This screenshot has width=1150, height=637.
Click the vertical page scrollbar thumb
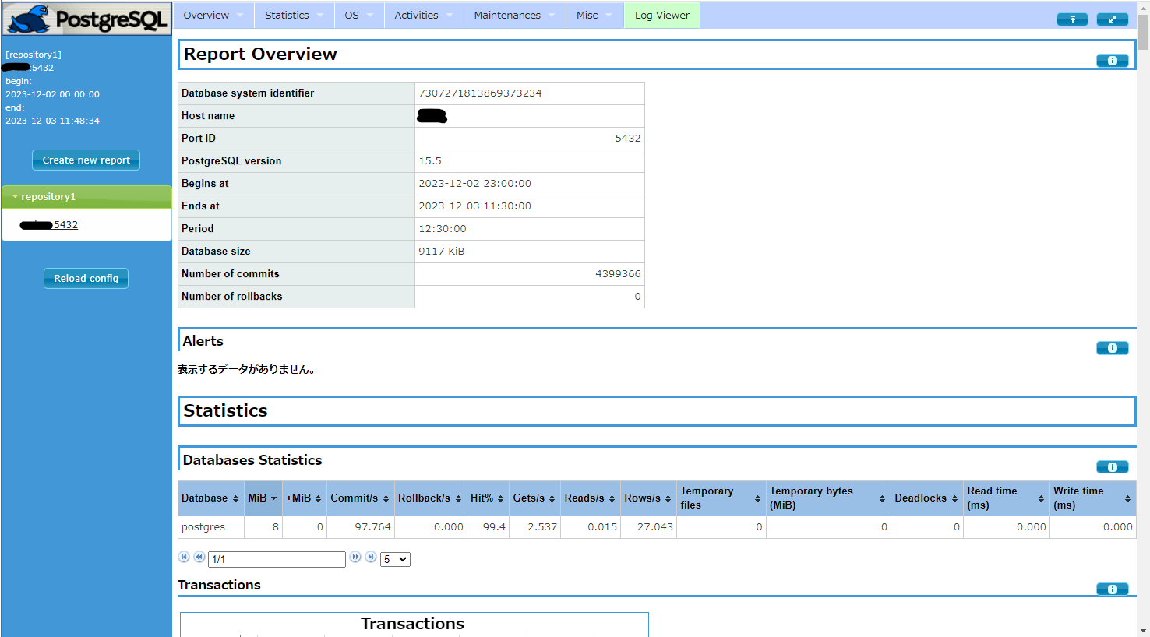point(1143,31)
